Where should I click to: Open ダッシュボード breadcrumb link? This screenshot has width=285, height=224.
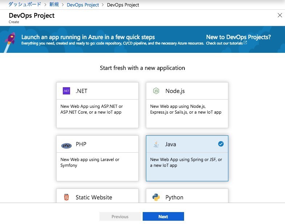(x=25, y=4)
